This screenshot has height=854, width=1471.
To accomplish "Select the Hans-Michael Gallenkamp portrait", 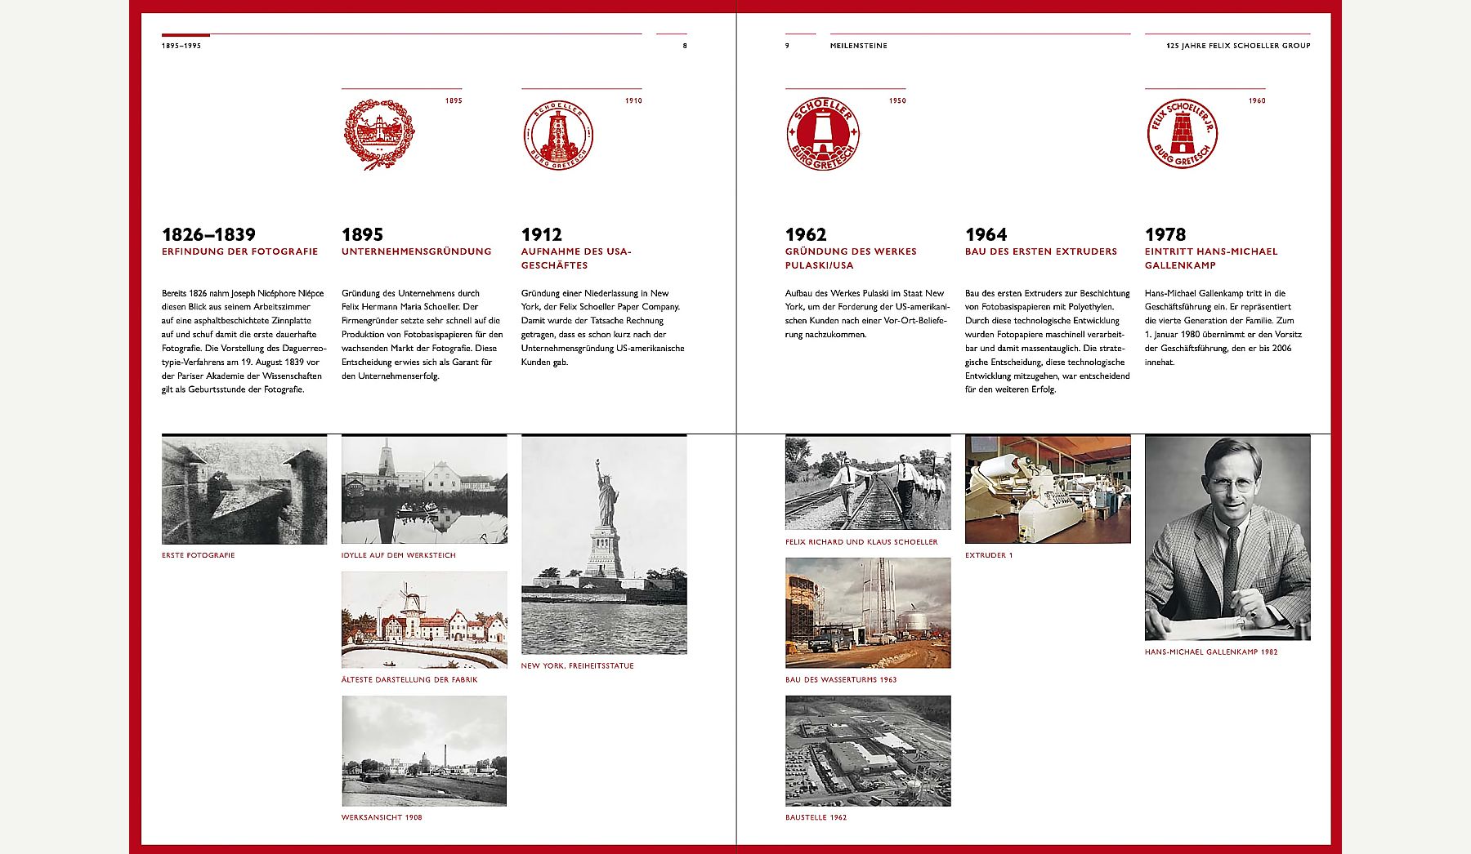I will [1227, 538].
